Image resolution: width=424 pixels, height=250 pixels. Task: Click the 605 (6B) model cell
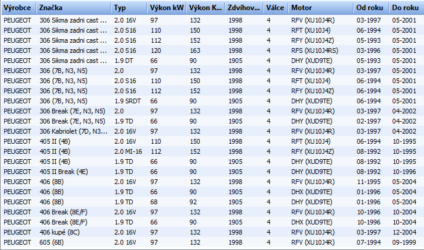52,242
